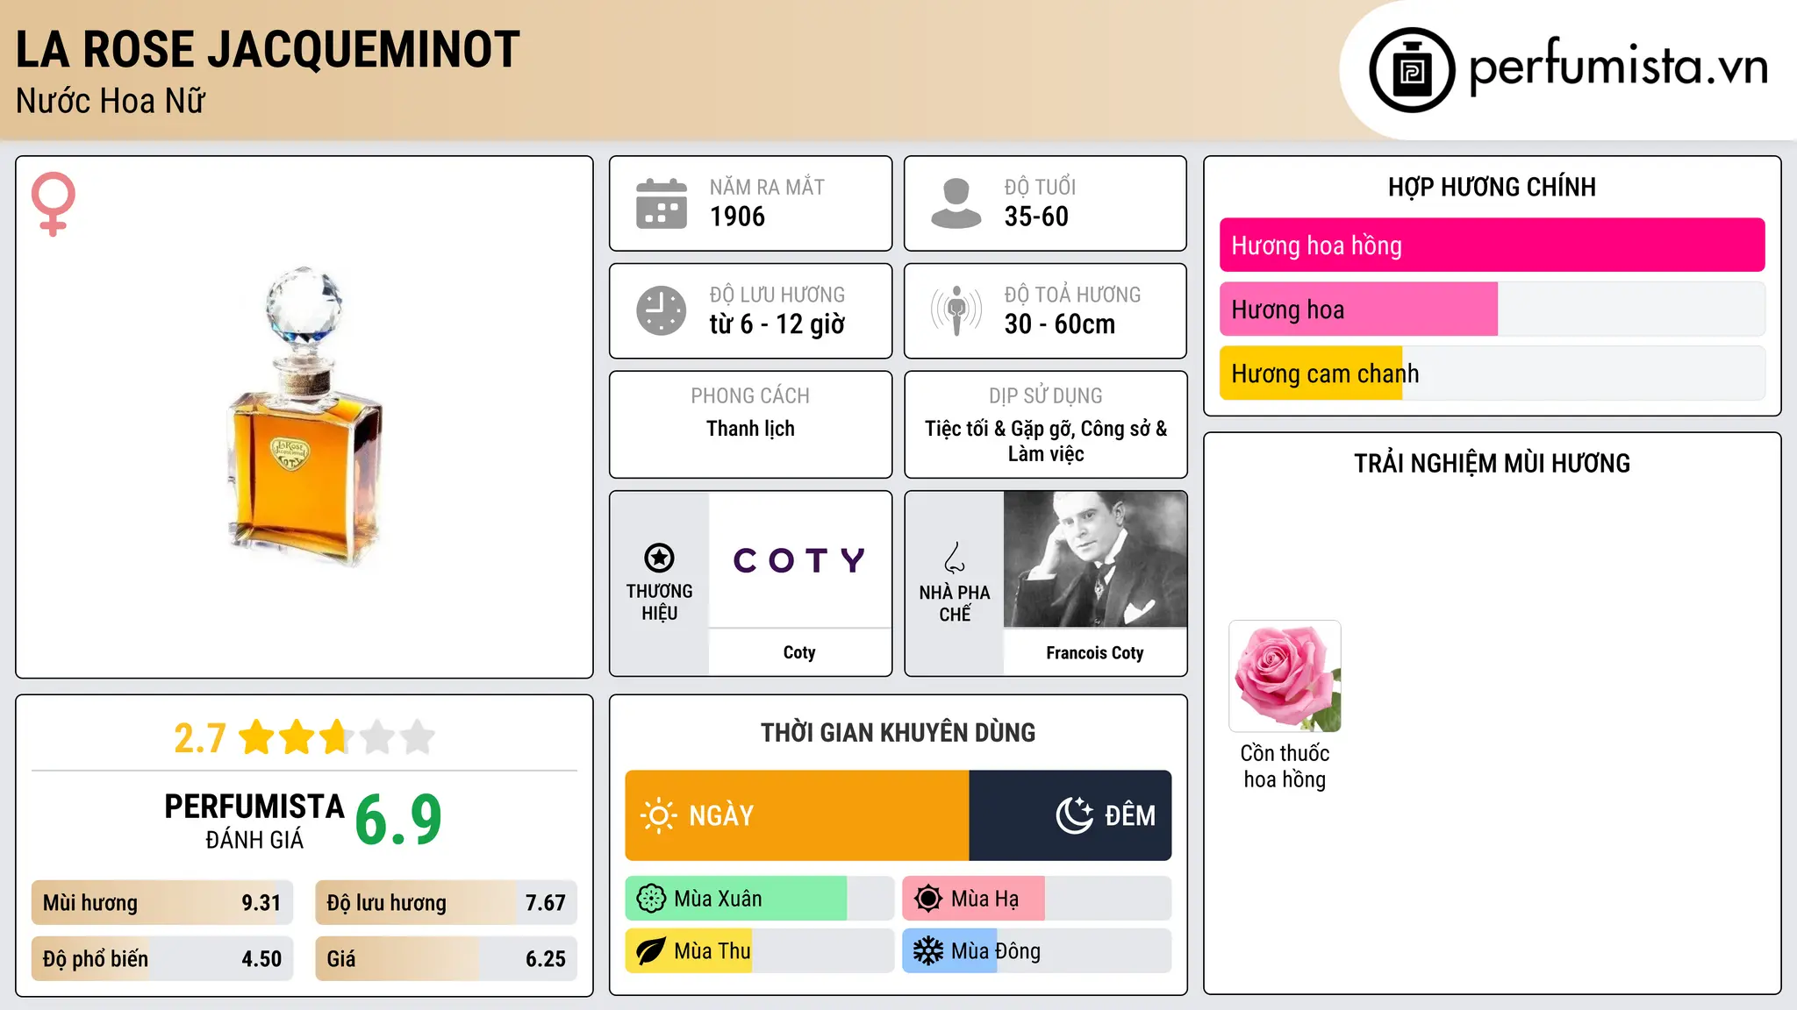Open the La Rose Jacqueminot bottle image

304,417
